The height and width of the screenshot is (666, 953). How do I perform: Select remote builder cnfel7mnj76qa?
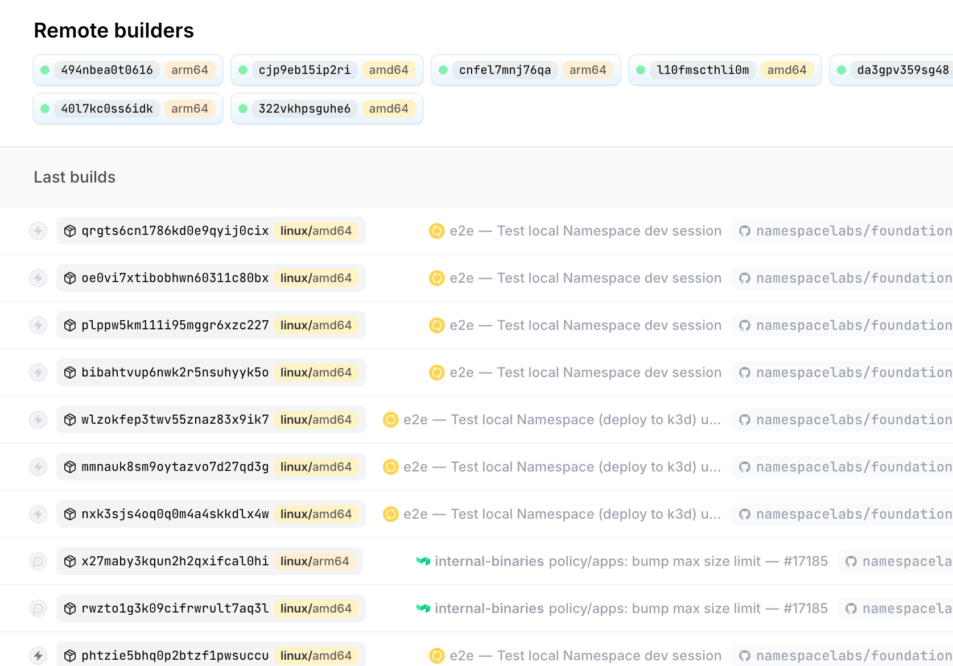click(526, 70)
